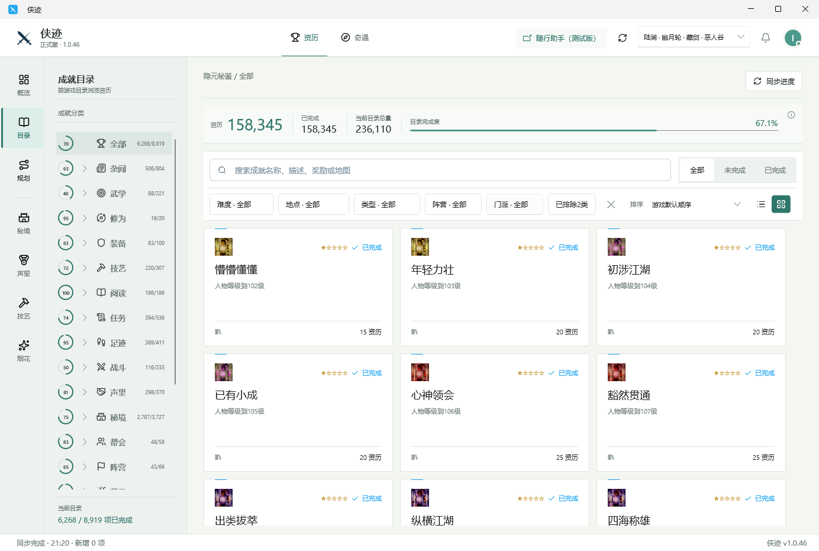
Task: Clear filters with the X icon
Action: click(x=611, y=204)
